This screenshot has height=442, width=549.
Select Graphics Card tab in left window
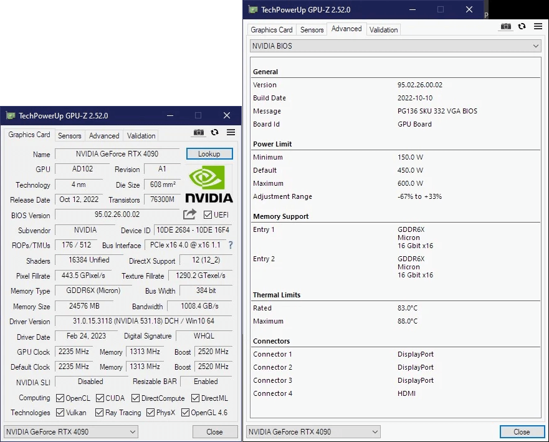click(x=29, y=135)
